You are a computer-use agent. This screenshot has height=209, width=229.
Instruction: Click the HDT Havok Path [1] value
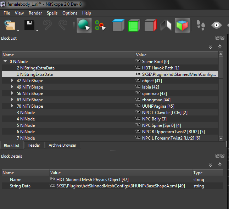pos(161,68)
